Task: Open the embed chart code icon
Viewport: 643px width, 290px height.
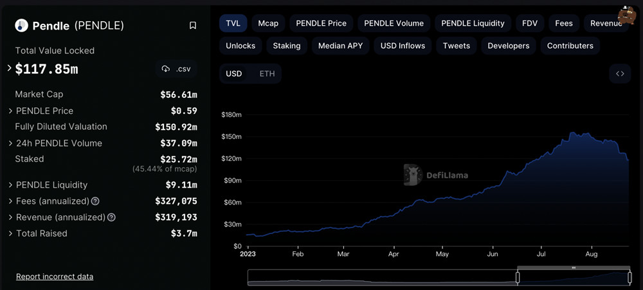Action: [x=620, y=74]
